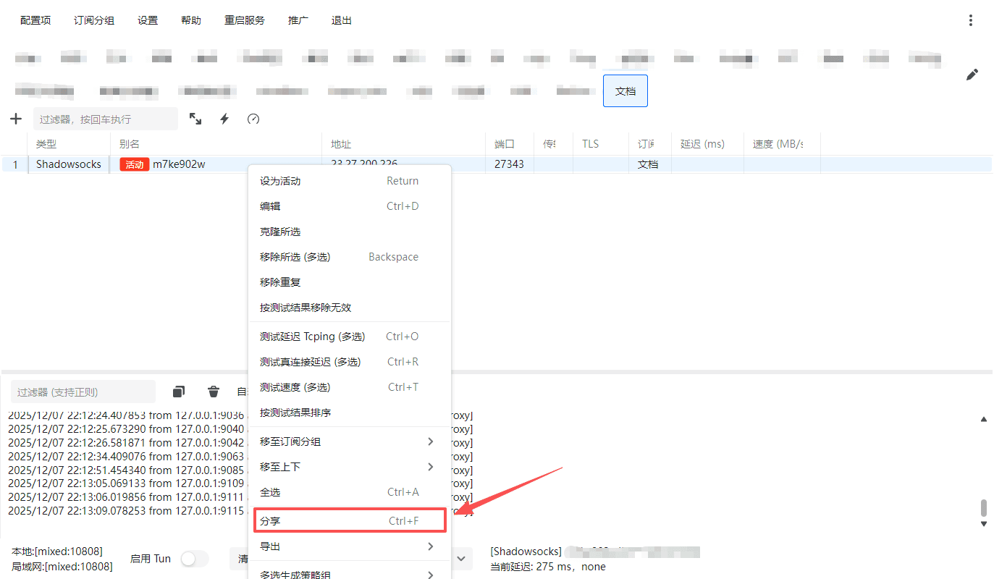Image resolution: width=994 pixels, height=579 pixels.
Task: Click the expand-arrows icon to enlarge server list
Action: (x=195, y=118)
